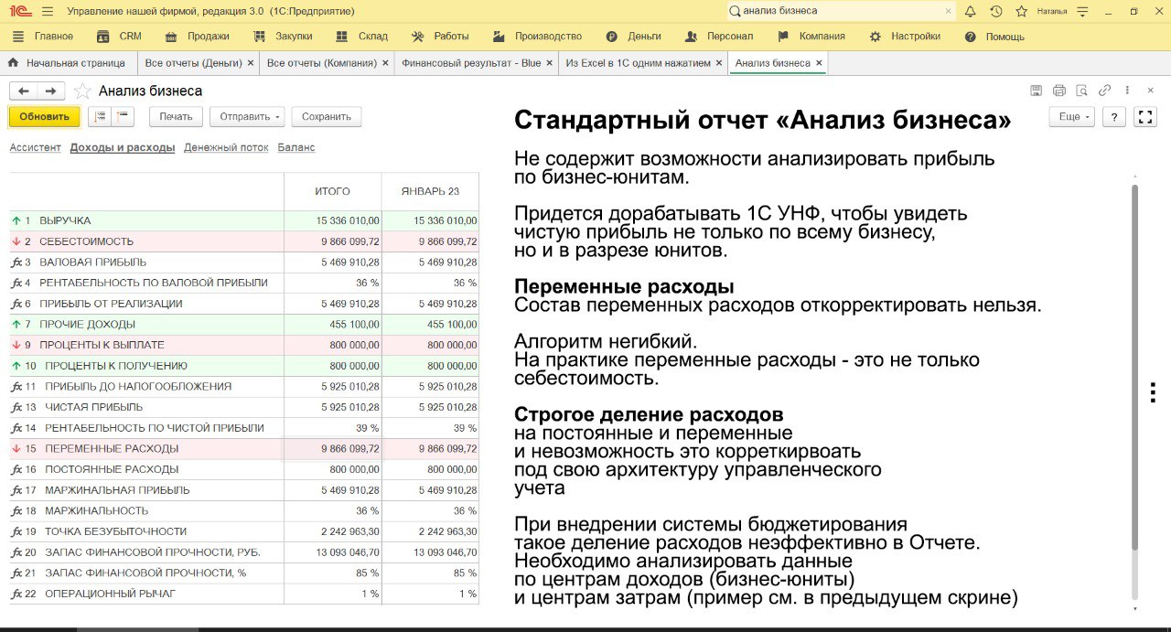This screenshot has height=632, width=1171.
Task: Save report with floppy disk icon
Action: click(x=1036, y=91)
